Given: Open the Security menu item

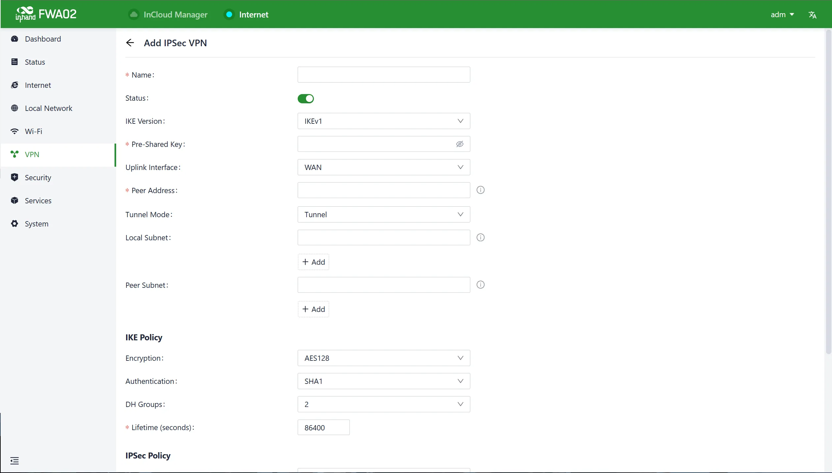Looking at the screenshot, I should click(58, 178).
